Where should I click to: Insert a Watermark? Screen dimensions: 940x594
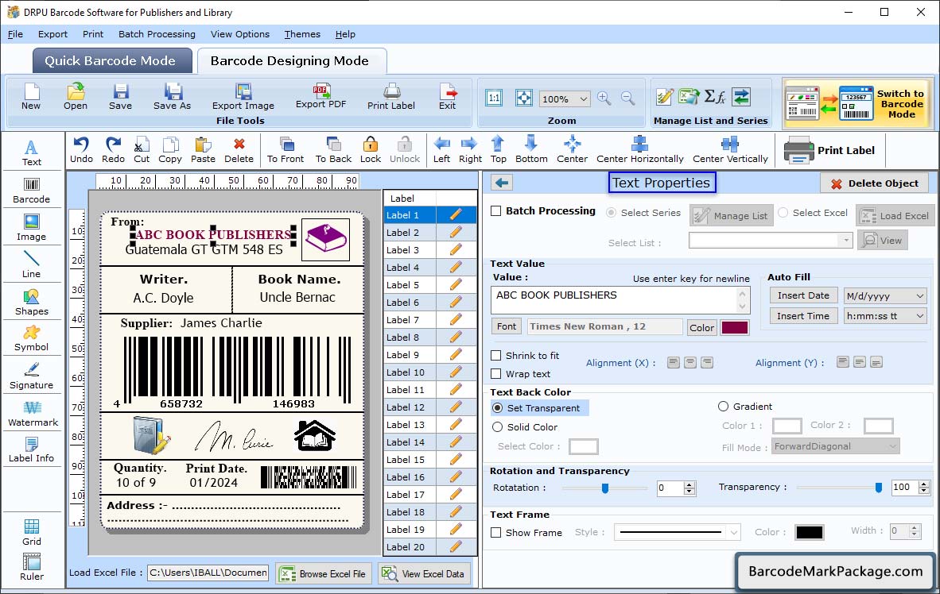33,414
